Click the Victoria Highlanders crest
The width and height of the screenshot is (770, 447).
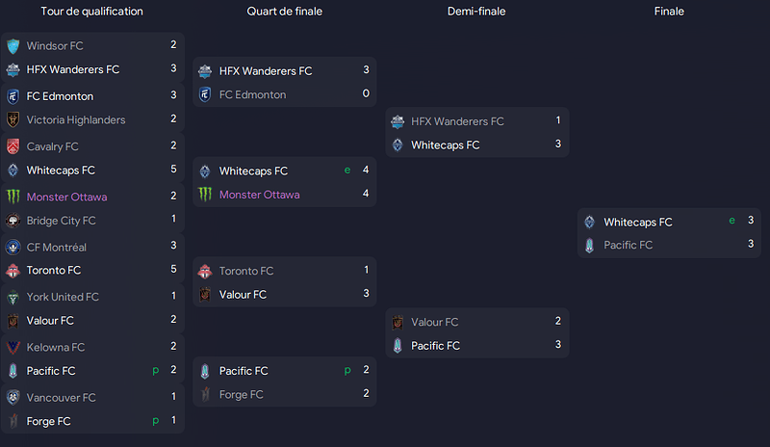click(x=13, y=119)
